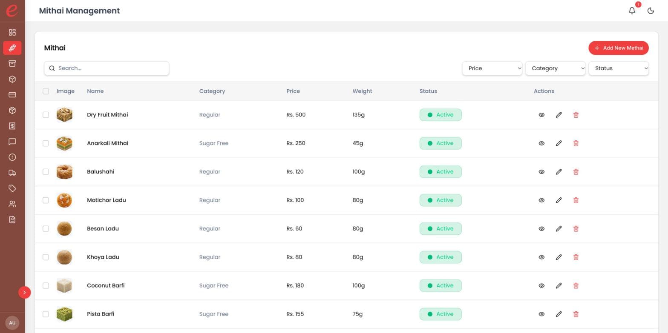
Task: Expand the sidebar with red arrow button
Action: coord(25,292)
